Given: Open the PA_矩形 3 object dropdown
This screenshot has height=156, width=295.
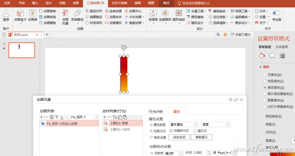Looking at the screenshot, I should [97, 117].
